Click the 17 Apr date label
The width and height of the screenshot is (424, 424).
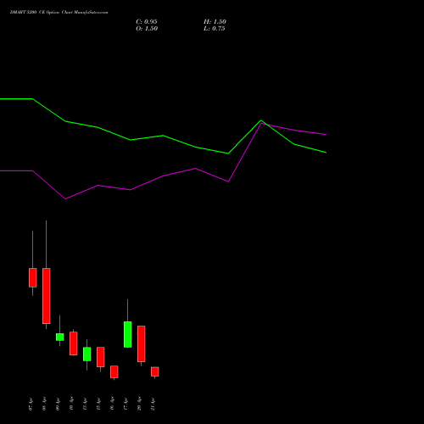(x=126, y=404)
